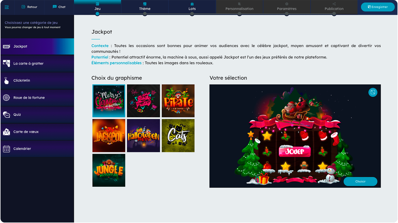Save the game with Enregistrer
Image resolution: width=398 pixels, height=223 pixels.
[x=378, y=7]
